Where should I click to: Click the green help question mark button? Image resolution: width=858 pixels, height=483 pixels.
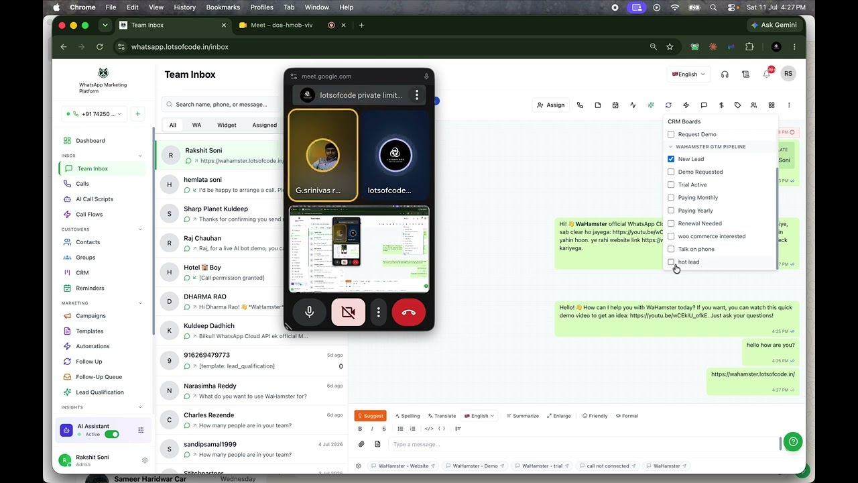click(x=793, y=441)
